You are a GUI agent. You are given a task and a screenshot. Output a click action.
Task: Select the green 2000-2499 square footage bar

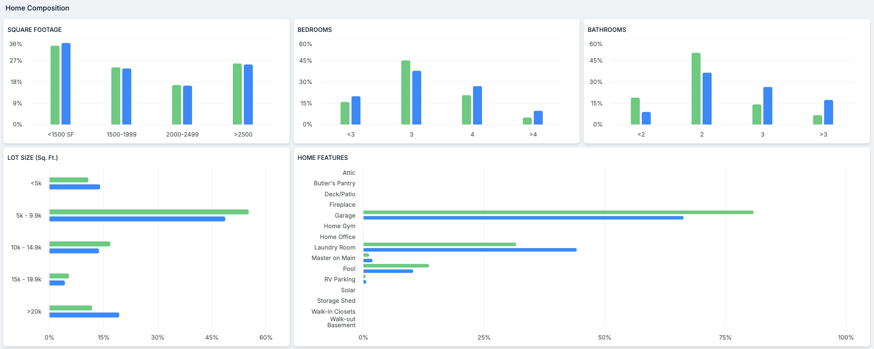(177, 105)
